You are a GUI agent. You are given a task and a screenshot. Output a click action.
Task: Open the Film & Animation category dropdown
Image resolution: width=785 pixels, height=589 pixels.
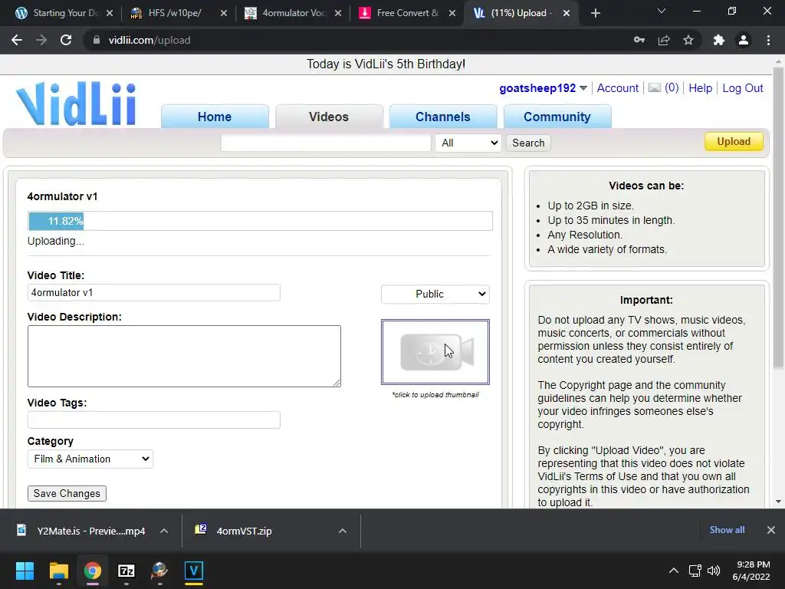click(90, 459)
